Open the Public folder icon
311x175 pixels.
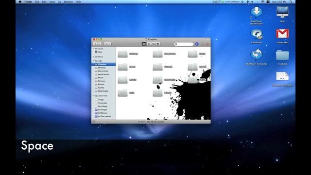coord(192,80)
